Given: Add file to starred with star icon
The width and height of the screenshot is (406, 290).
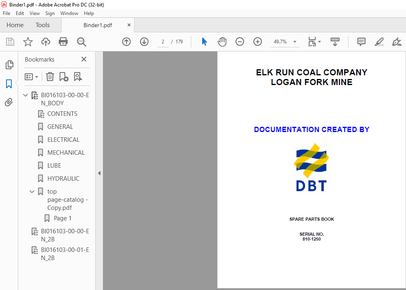Looking at the screenshot, I should (x=28, y=42).
